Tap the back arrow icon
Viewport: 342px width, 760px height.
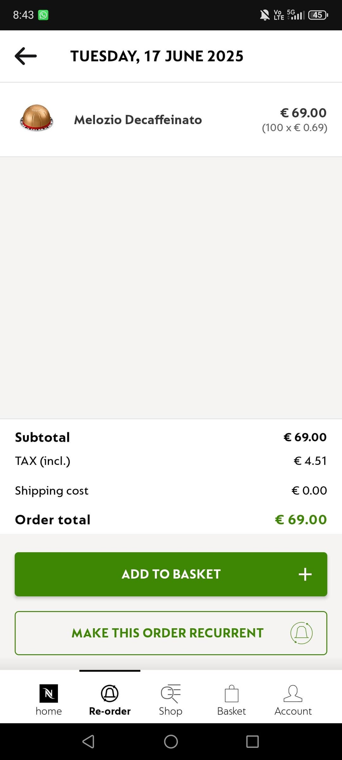tap(26, 56)
